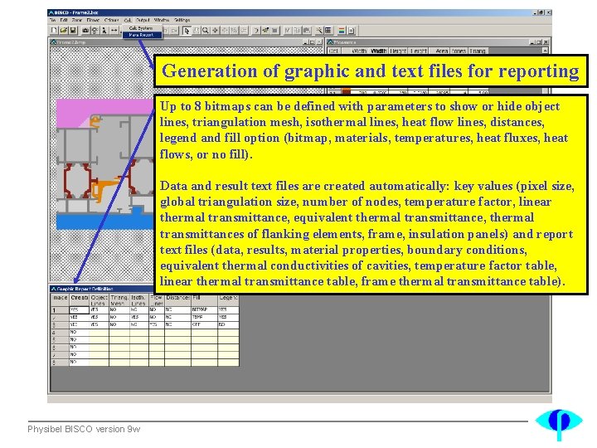Choose the highlighted Make Report menu entry

(x=142, y=35)
